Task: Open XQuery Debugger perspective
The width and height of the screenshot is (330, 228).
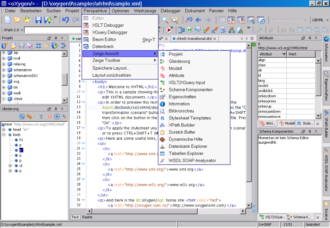Action: click(120, 32)
